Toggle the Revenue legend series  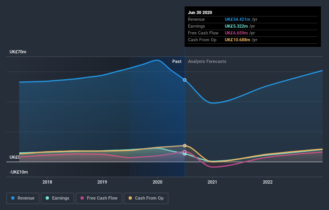[x=23, y=198]
